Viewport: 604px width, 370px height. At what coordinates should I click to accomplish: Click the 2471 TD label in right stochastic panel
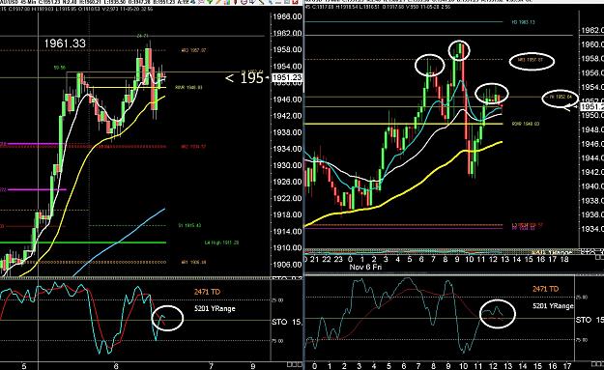pos(545,289)
